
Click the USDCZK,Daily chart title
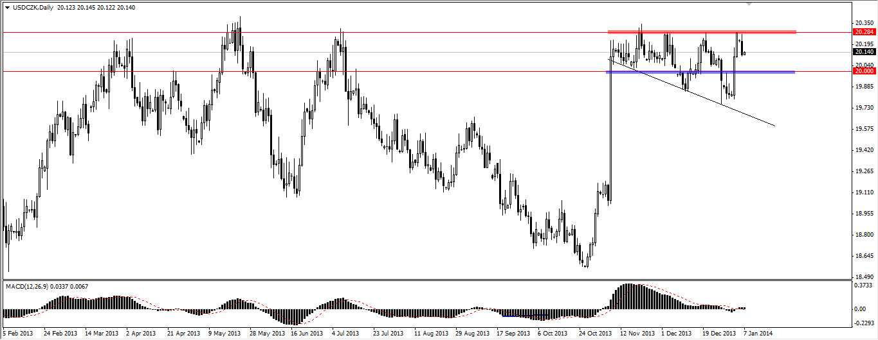coord(33,7)
